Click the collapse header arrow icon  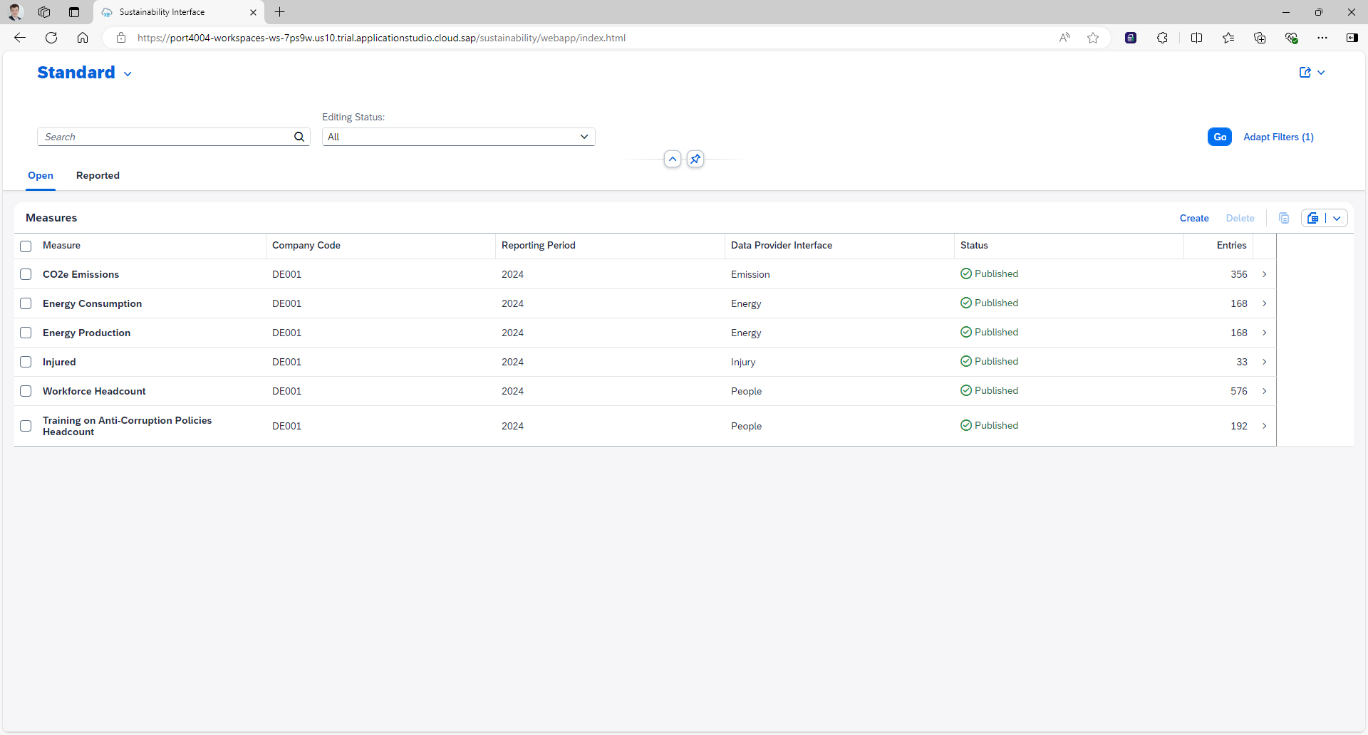coord(672,159)
